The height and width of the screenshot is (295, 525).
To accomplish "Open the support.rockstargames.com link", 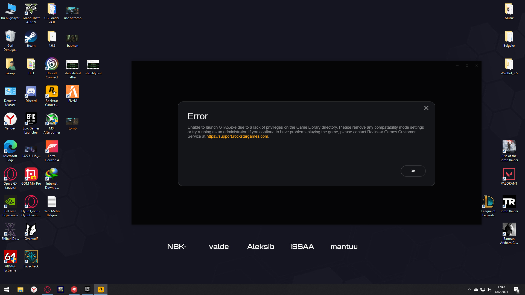I will click(x=237, y=136).
